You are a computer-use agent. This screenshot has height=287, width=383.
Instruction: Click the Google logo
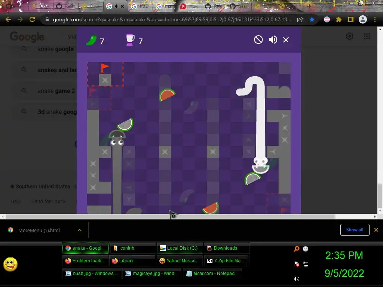click(27, 37)
